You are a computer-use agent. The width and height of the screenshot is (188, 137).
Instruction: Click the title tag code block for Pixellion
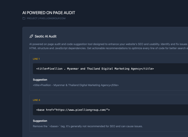tap(110, 69)
